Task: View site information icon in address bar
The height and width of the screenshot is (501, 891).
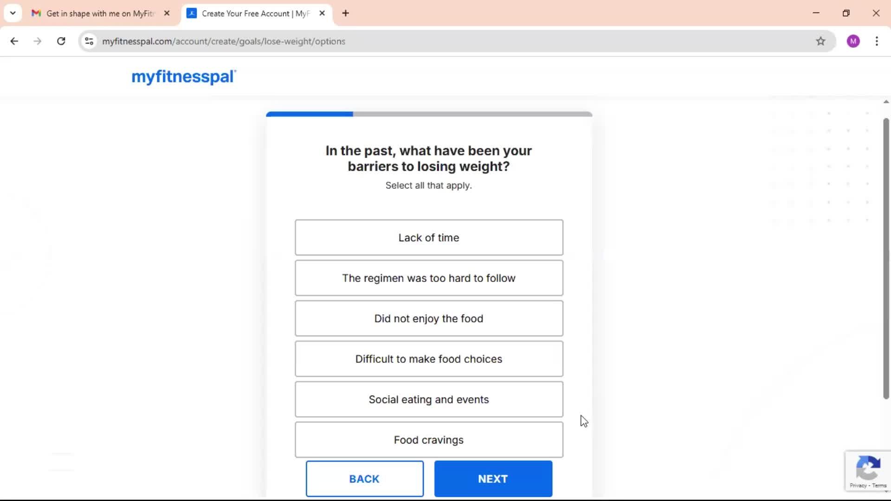Action: click(x=89, y=41)
